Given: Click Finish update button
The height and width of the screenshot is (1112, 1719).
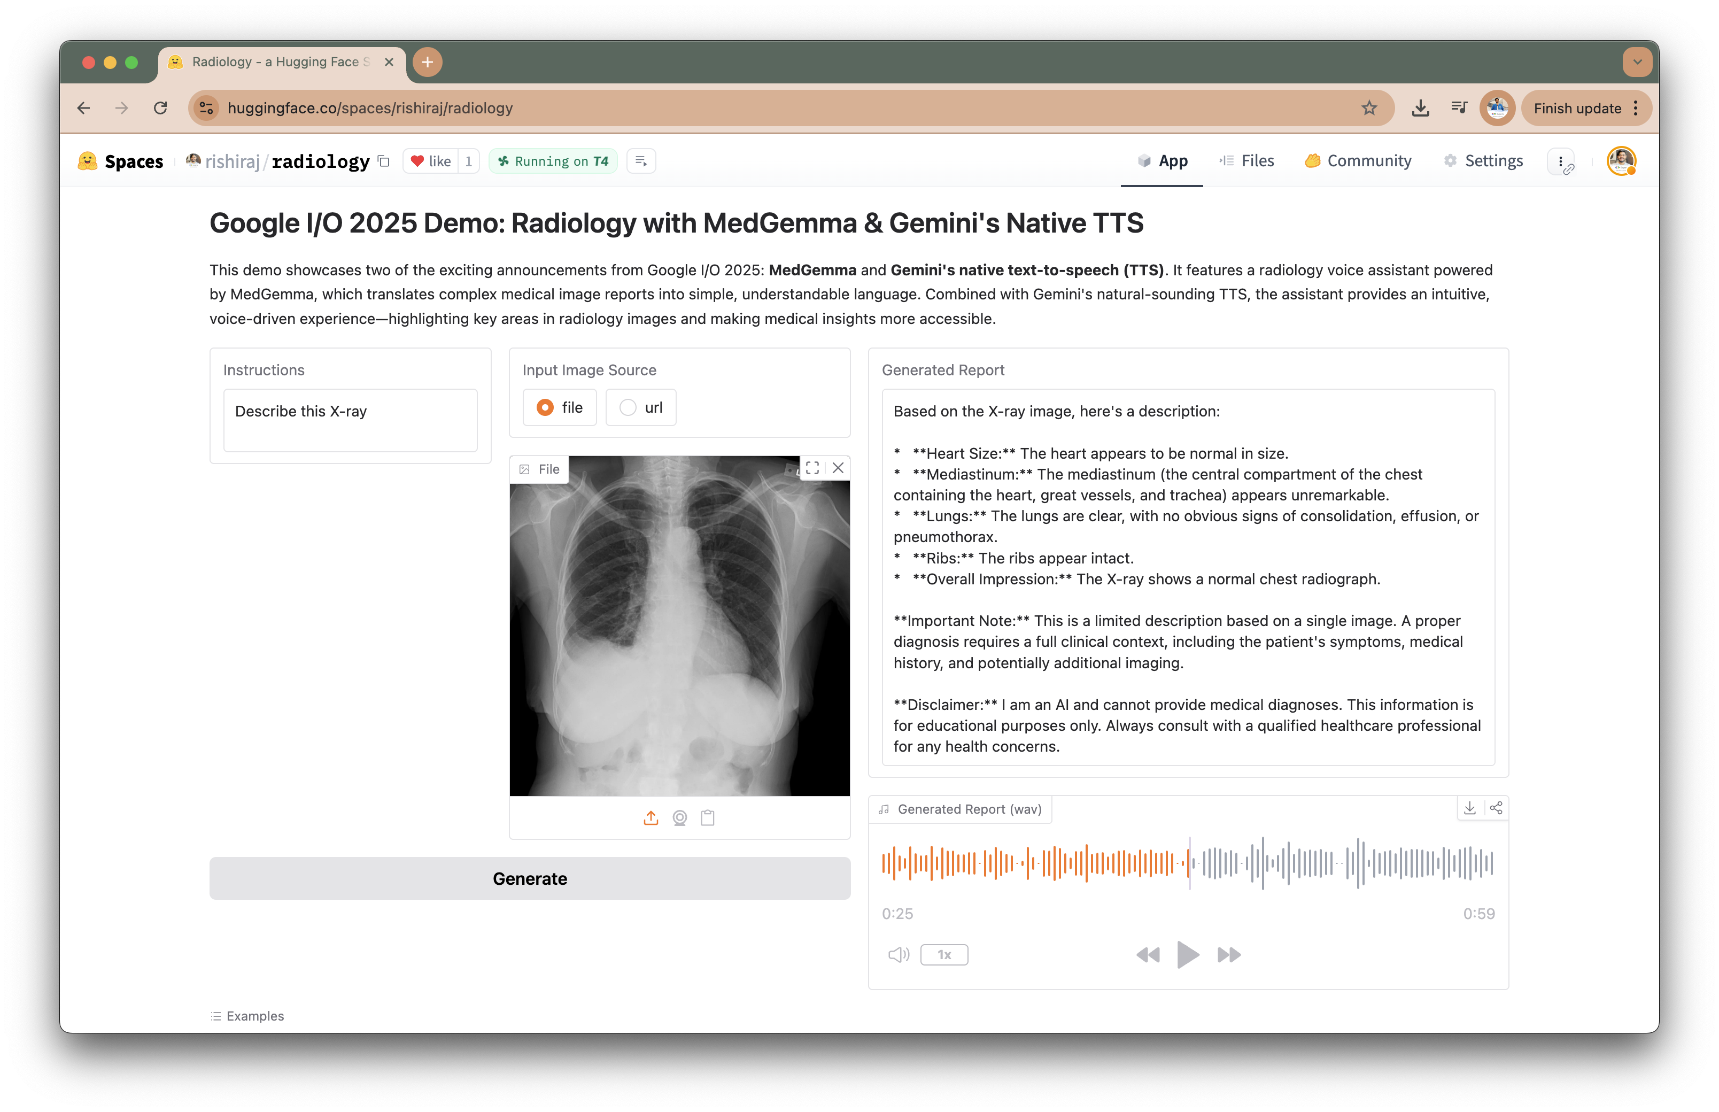Looking at the screenshot, I should (x=1577, y=109).
